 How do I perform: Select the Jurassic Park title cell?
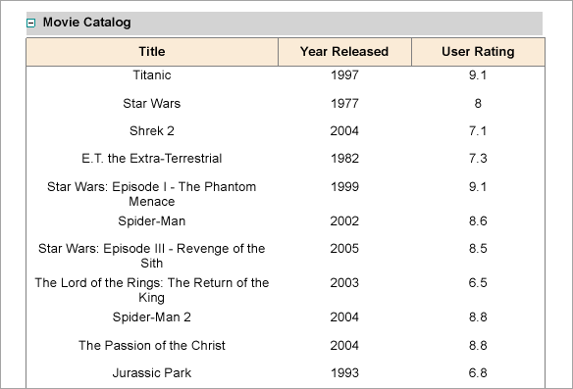[x=152, y=373]
